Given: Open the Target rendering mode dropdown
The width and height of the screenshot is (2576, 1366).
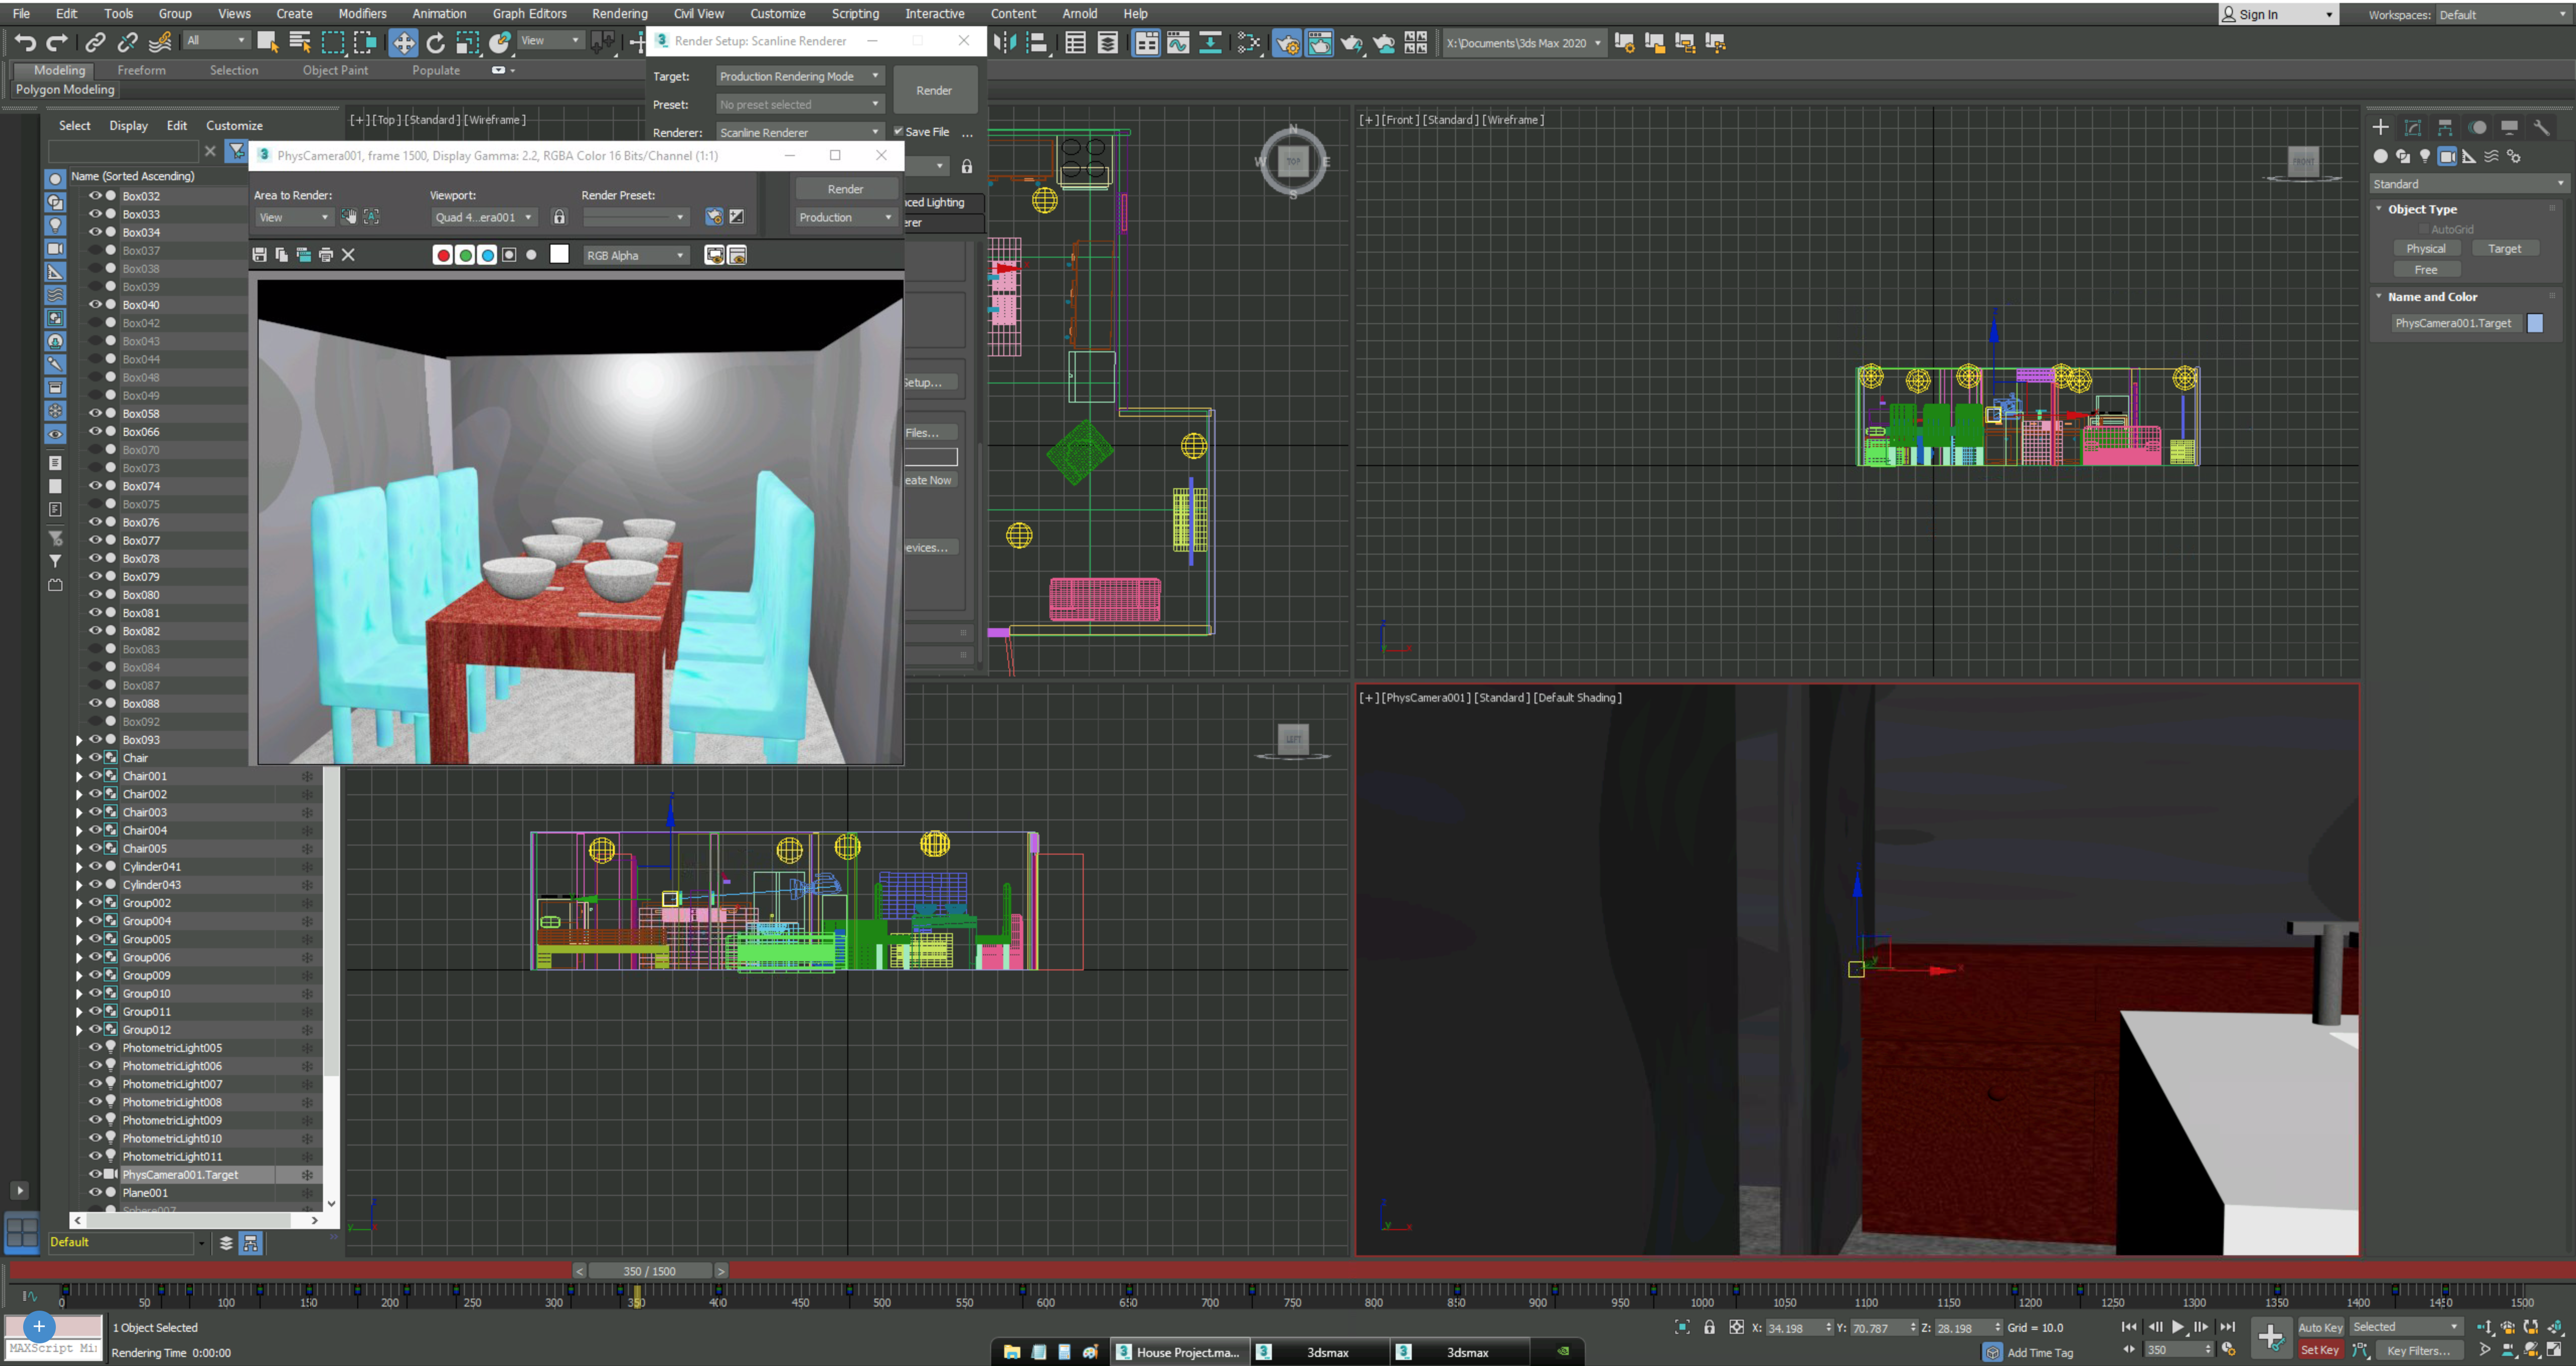Looking at the screenshot, I should click(799, 76).
